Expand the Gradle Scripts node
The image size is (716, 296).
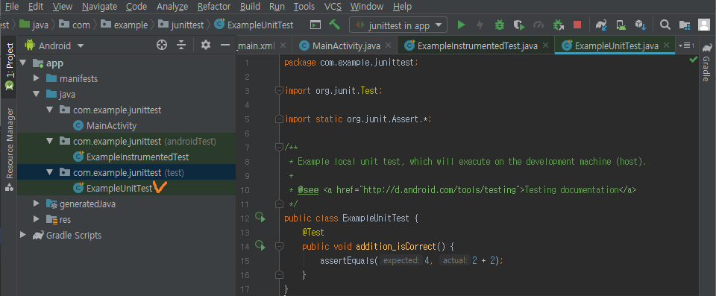pos(23,235)
